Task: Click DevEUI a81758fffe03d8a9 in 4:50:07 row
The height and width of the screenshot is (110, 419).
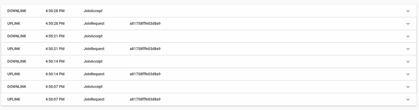Action: pyautogui.click(x=145, y=99)
